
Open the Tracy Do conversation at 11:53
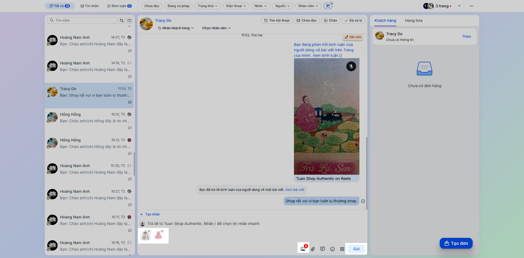(x=89, y=96)
